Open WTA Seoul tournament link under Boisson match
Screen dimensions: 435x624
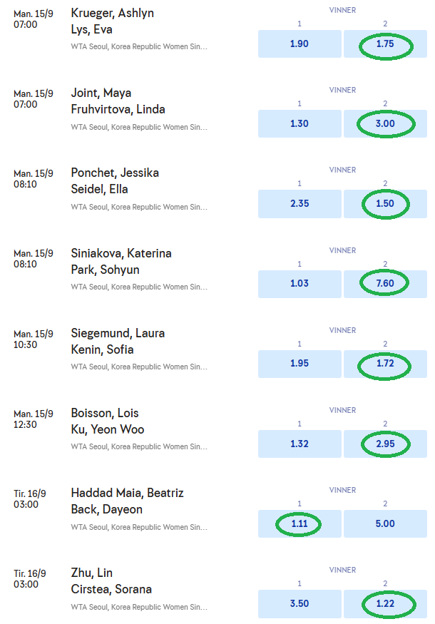139,447
